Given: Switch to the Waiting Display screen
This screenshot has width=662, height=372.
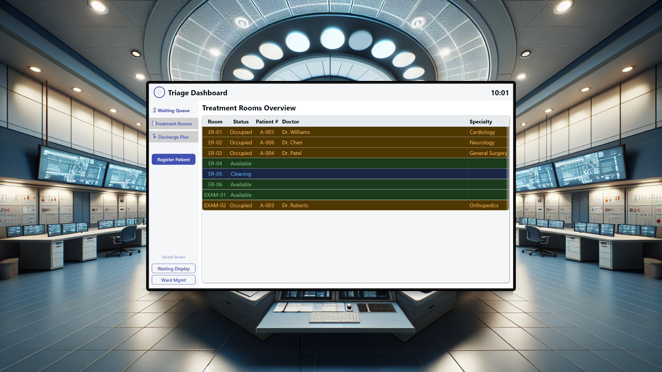Looking at the screenshot, I should [173, 268].
